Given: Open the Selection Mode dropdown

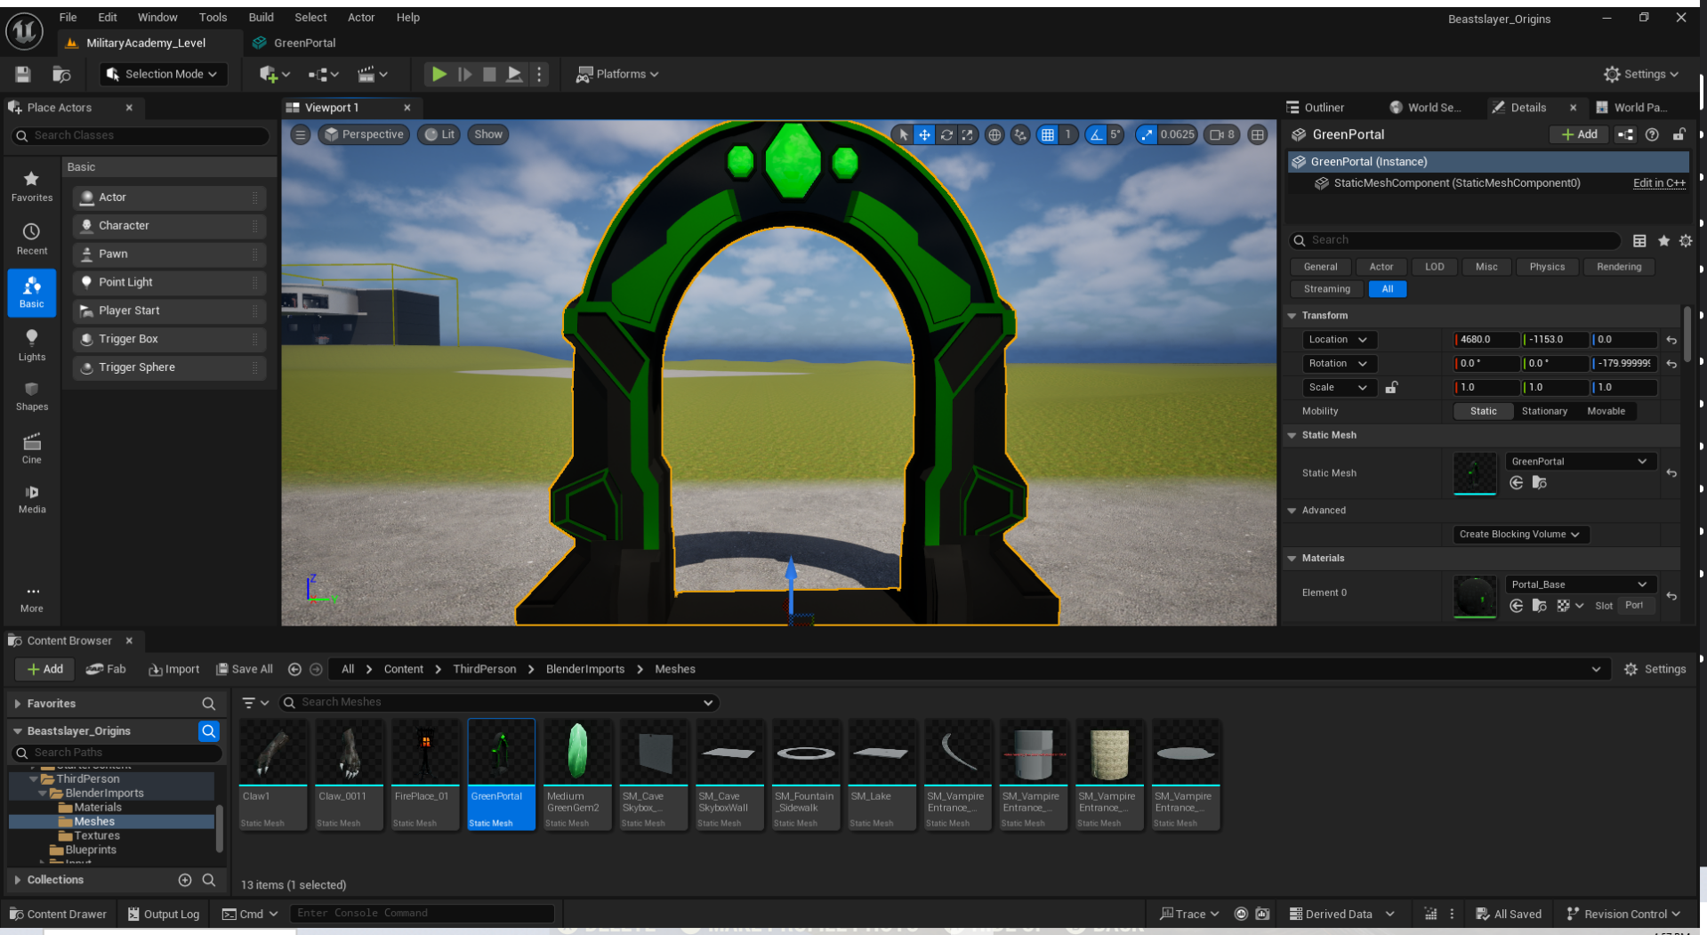Looking at the screenshot, I should coord(163,74).
